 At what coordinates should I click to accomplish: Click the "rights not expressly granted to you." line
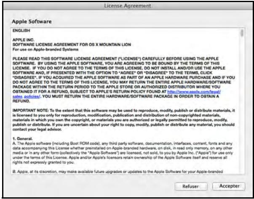coord(43,162)
